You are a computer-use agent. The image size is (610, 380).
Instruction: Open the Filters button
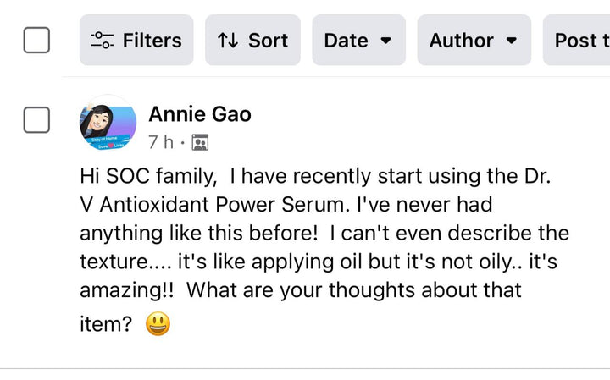coord(136,40)
